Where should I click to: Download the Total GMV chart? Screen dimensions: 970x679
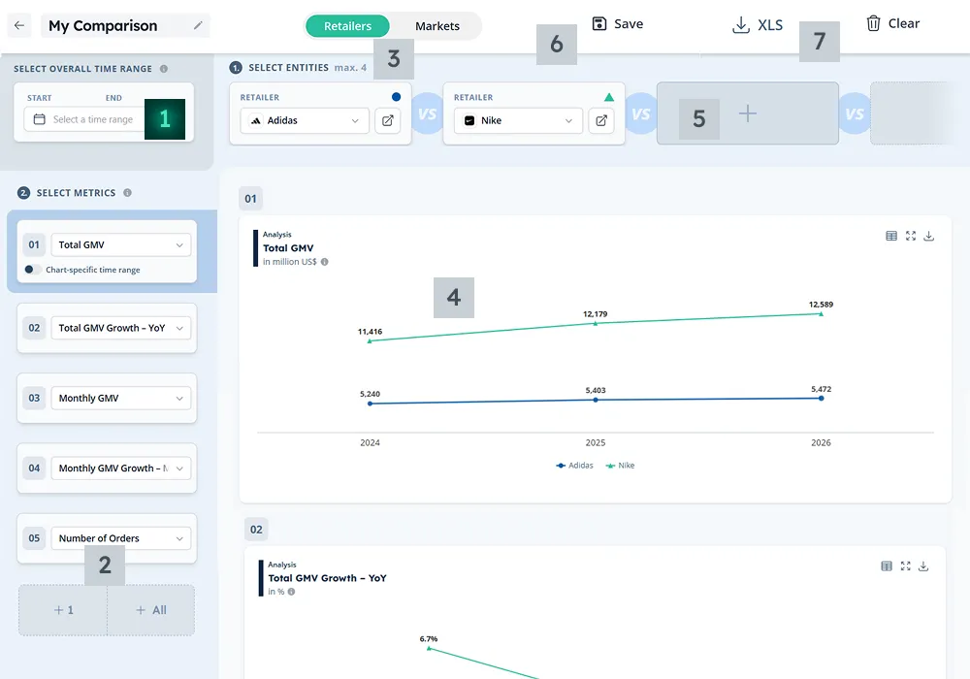[x=928, y=236]
